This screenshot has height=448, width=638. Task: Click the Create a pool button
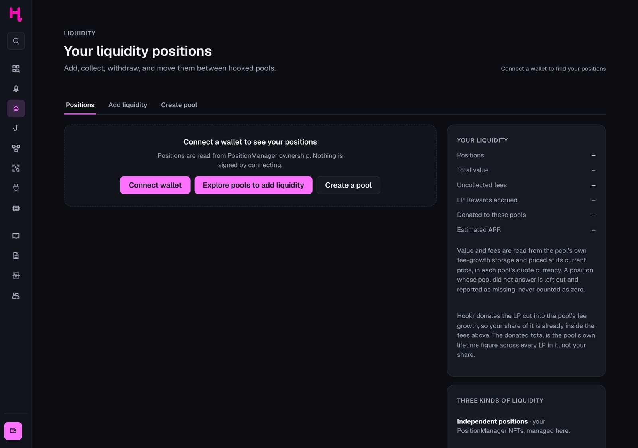348,185
